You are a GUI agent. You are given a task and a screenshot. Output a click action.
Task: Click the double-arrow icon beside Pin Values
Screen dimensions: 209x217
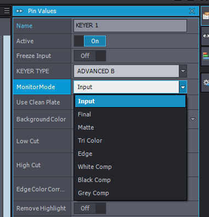tap(19, 11)
